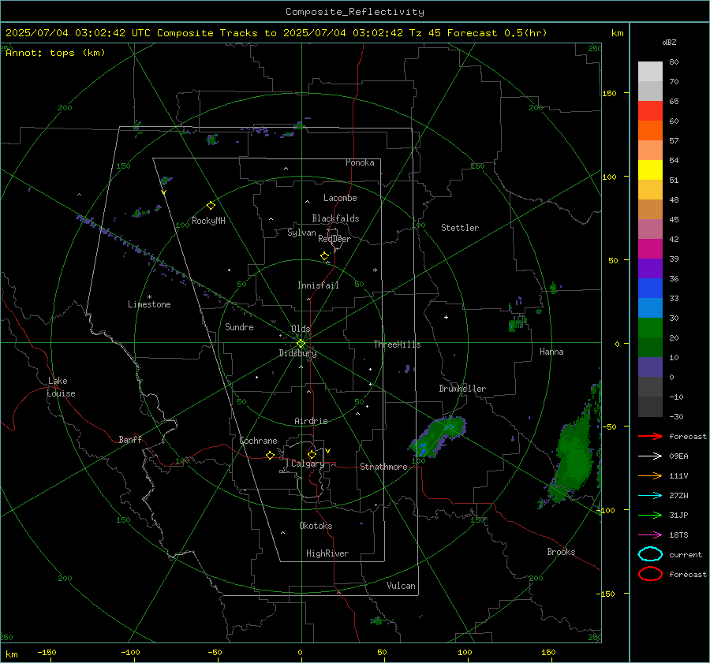This screenshot has width=710, height=663.
Task: Click the Strathmore label
Action: tap(383, 467)
